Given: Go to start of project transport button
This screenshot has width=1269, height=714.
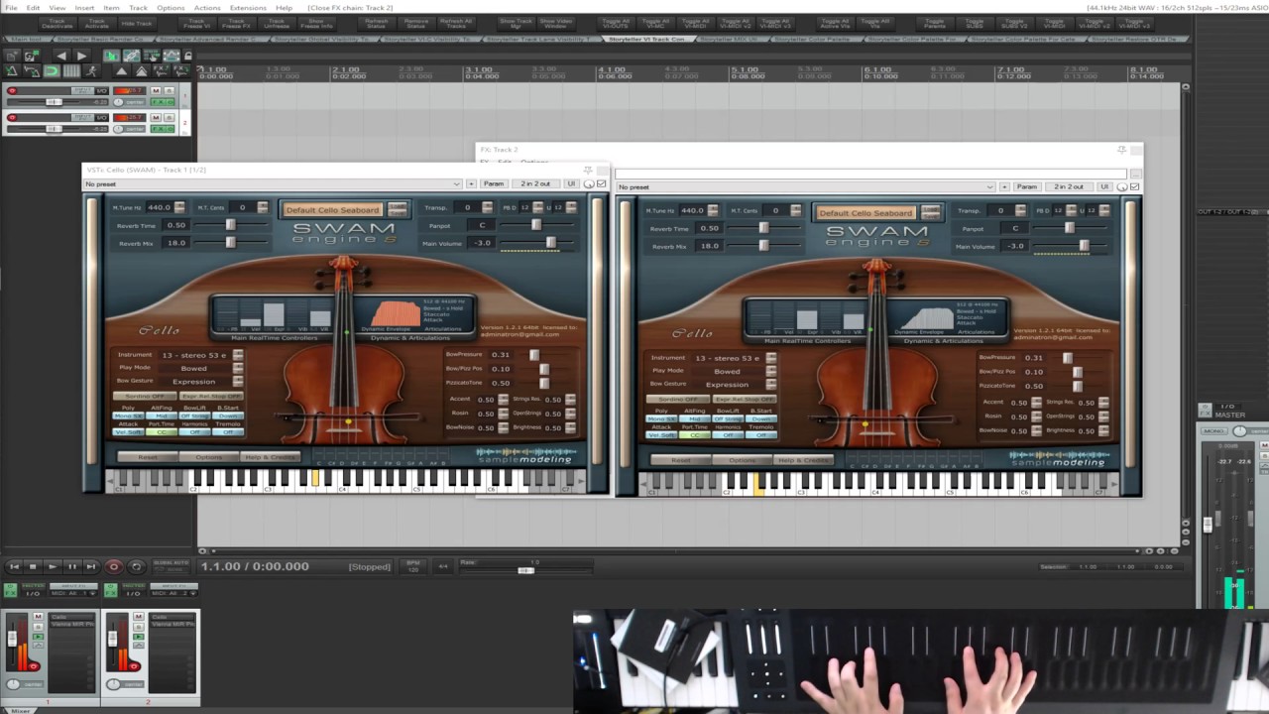Looking at the screenshot, I should (14, 566).
